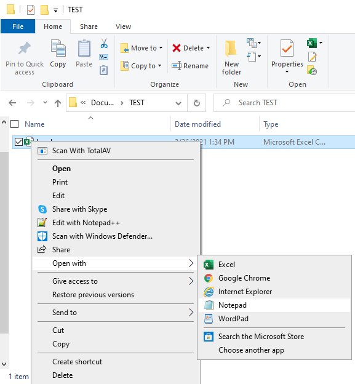Open the Excel Open-with dropdown arrow in ribbon
355x384 pixels.
point(321,43)
